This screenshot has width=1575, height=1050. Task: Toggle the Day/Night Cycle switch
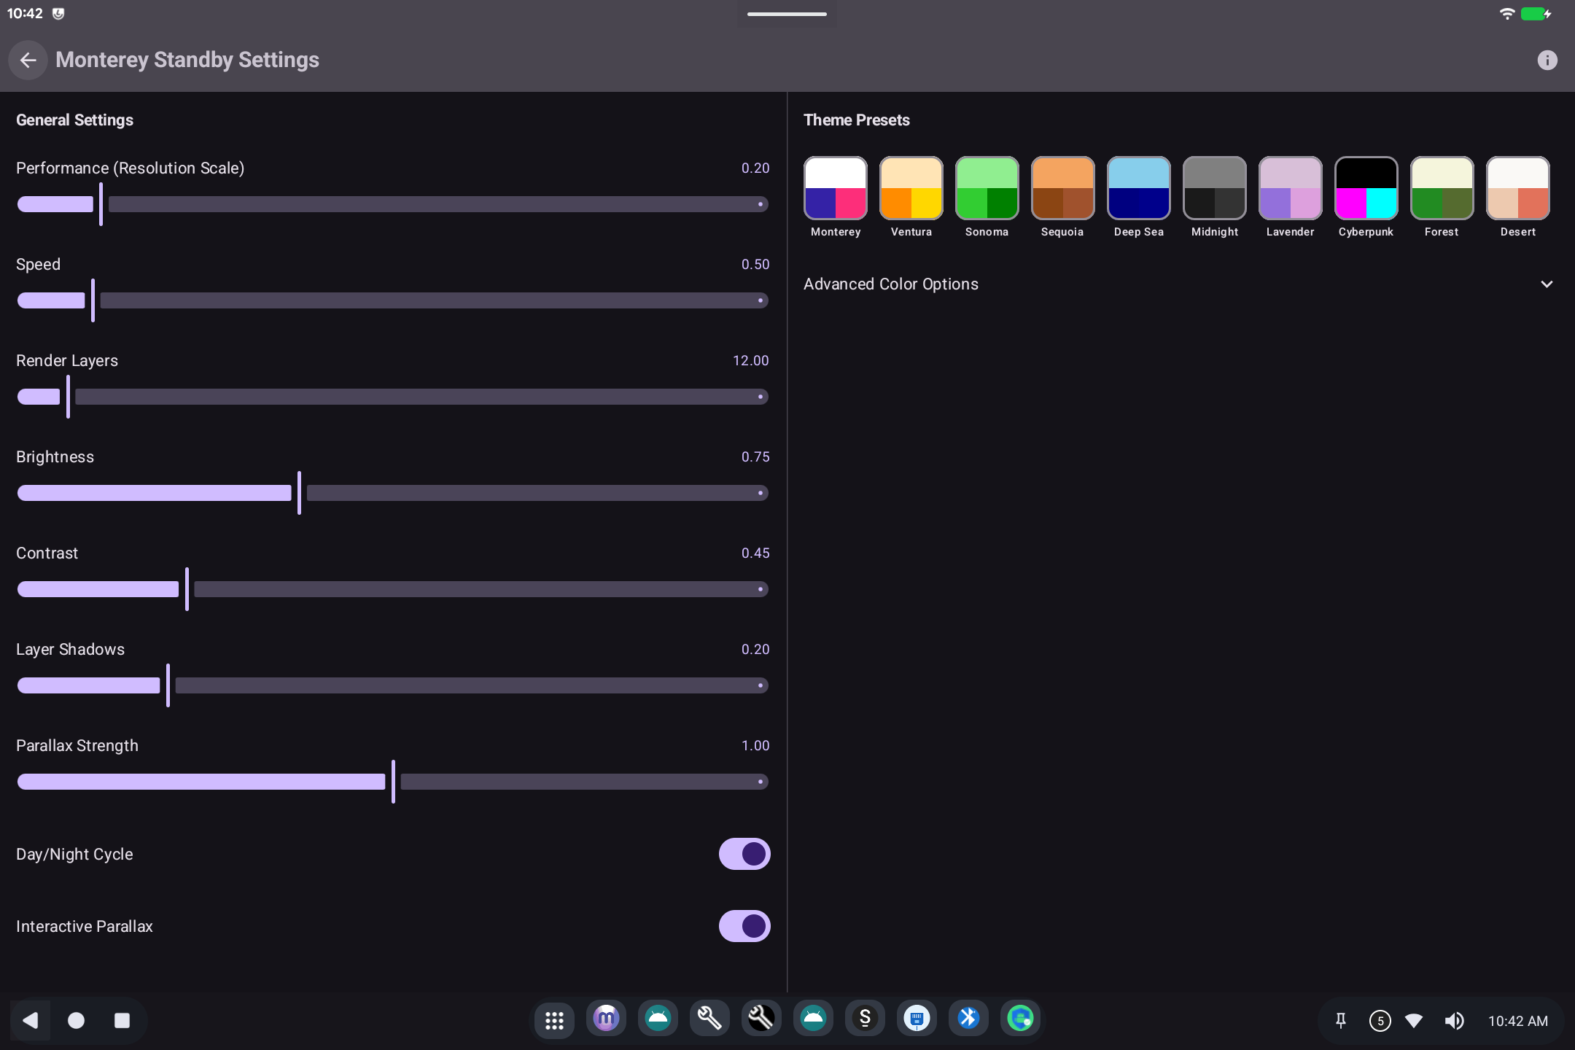coord(744,854)
